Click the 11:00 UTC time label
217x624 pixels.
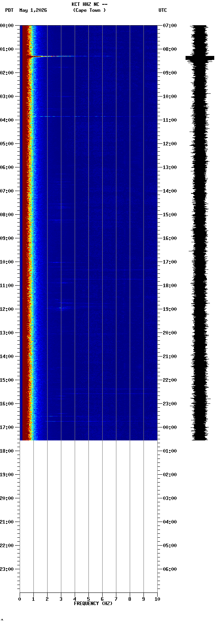(169, 120)
